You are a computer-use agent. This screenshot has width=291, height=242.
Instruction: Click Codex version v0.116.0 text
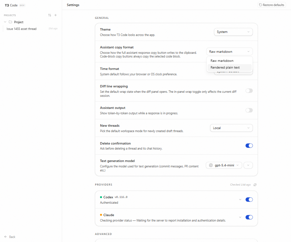pos(121,197)
